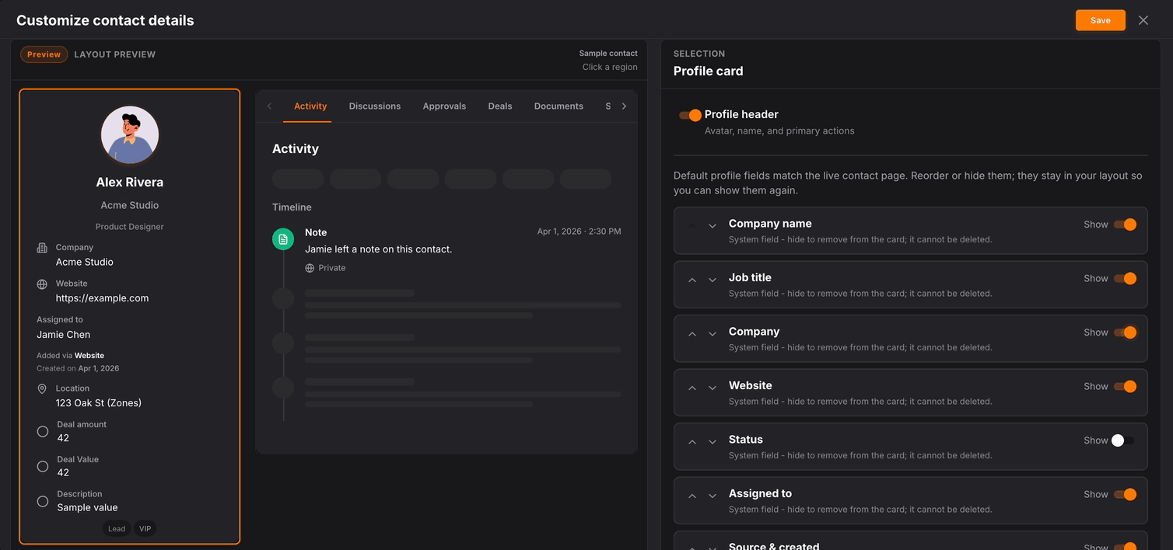The image size is (1173, 550).
Task: Move Assigned to field up
Action: (692, 496)
